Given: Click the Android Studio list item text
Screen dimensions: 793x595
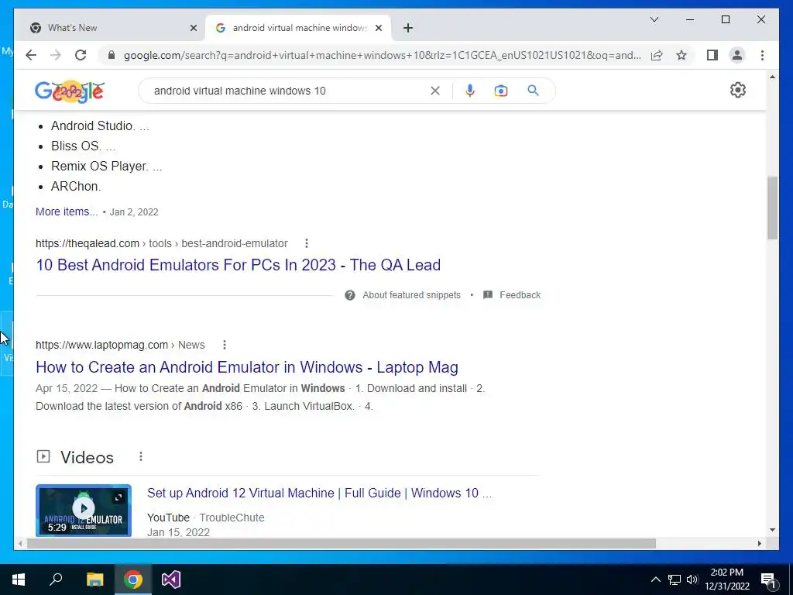Looking at the screenshot, I should pyautogui.click(x=100, y=126).
